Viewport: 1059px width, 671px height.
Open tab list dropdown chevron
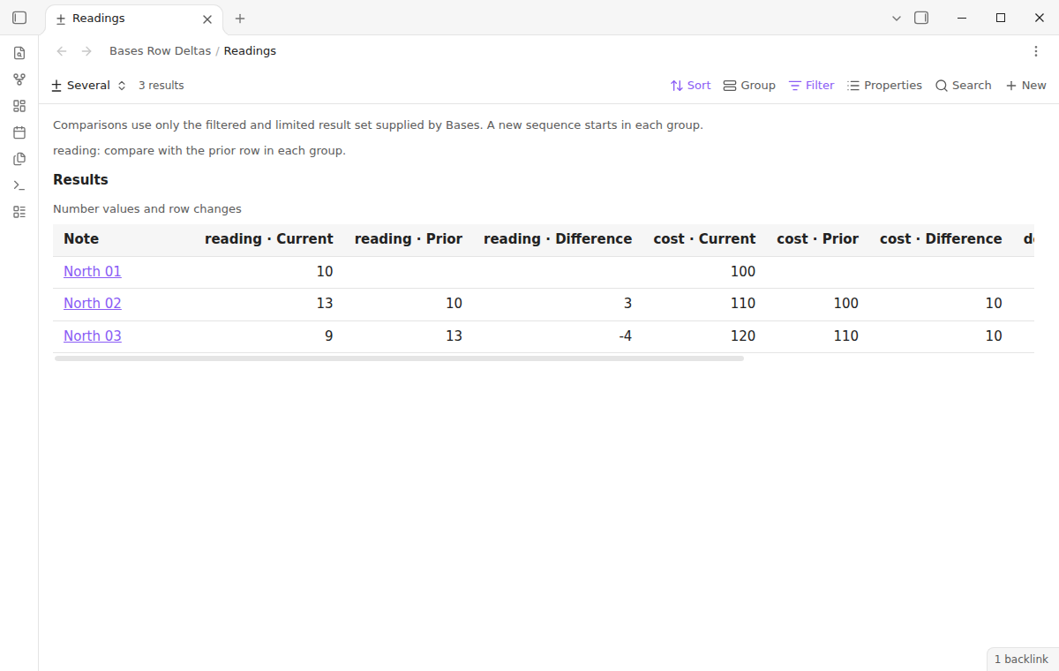pos(897,18)
